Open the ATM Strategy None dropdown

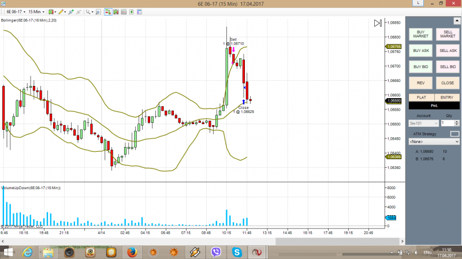434,141
